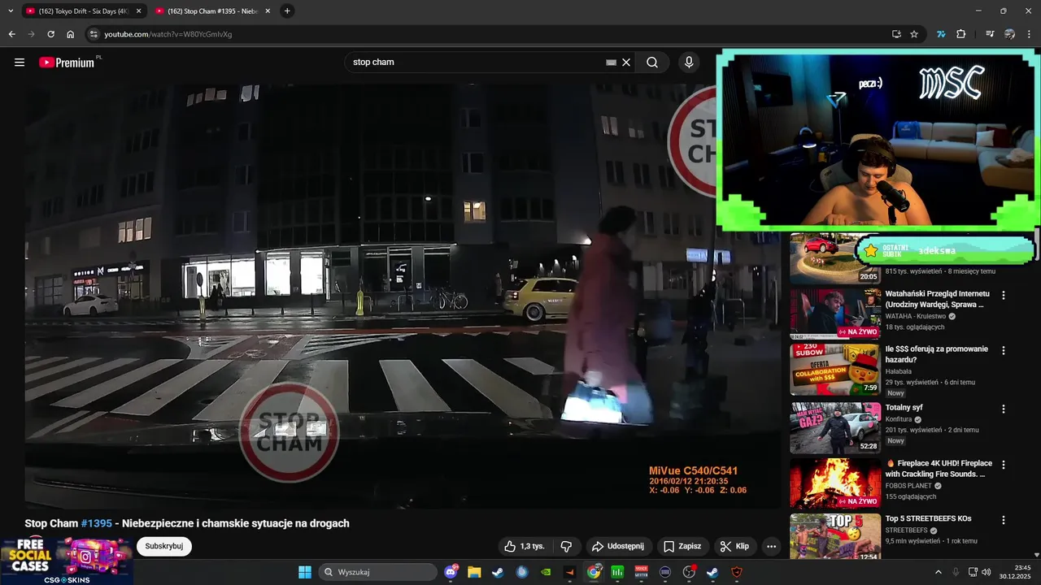1041x585 pixels.
Task: Open options menu for Top 5 STREETBEEFS KOs
Action: pos(1004,520)
